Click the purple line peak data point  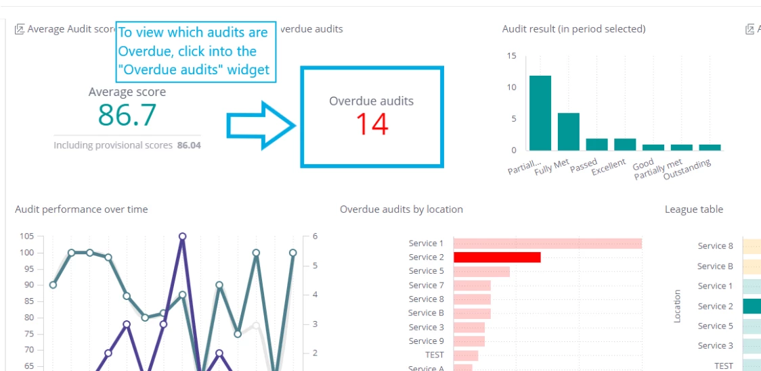point(183,237)
